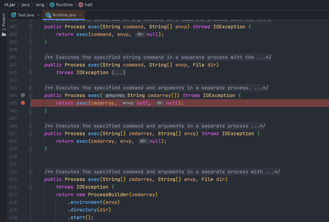Click halt method in the breadcrumb
This screenshot has height=222, width=329.
(x=88, y=5)
